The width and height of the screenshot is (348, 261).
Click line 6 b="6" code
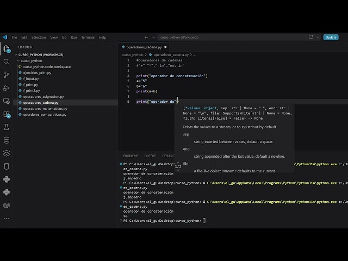(141, 86)
